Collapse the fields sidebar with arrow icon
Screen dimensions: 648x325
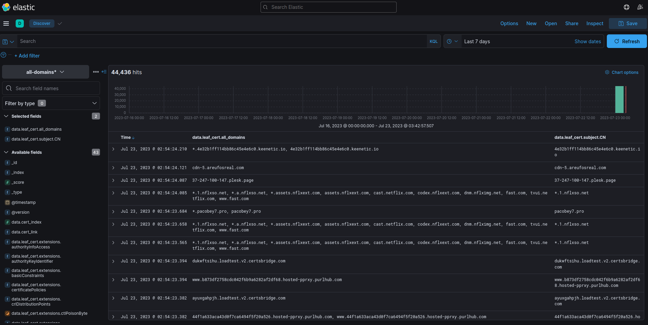click(104, 72)
